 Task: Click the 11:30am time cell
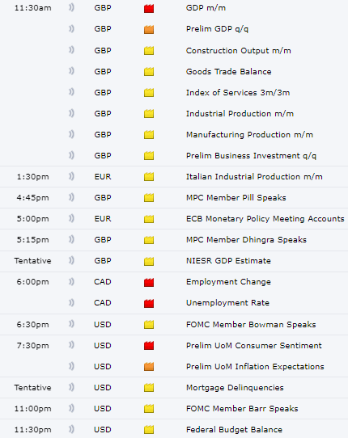(x=32, y=8)
